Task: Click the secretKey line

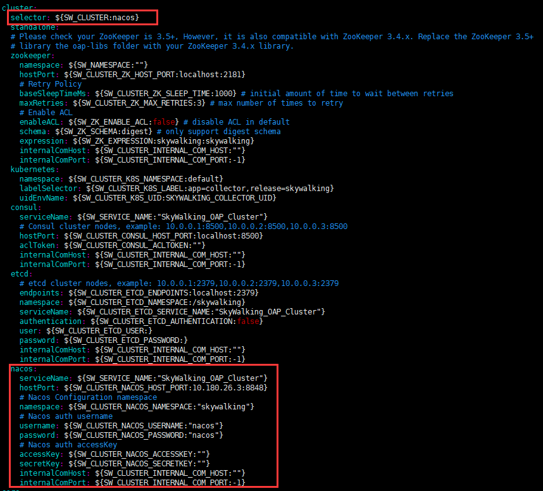Action: tap(115, 464)
